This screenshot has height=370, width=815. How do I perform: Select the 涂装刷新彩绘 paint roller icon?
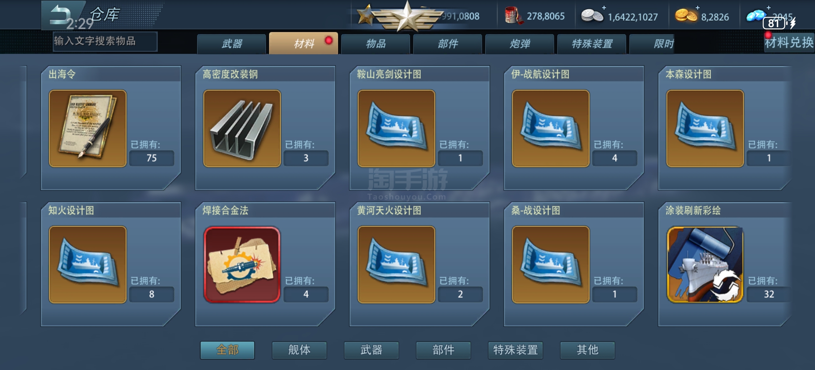click(x=705, y=265)
